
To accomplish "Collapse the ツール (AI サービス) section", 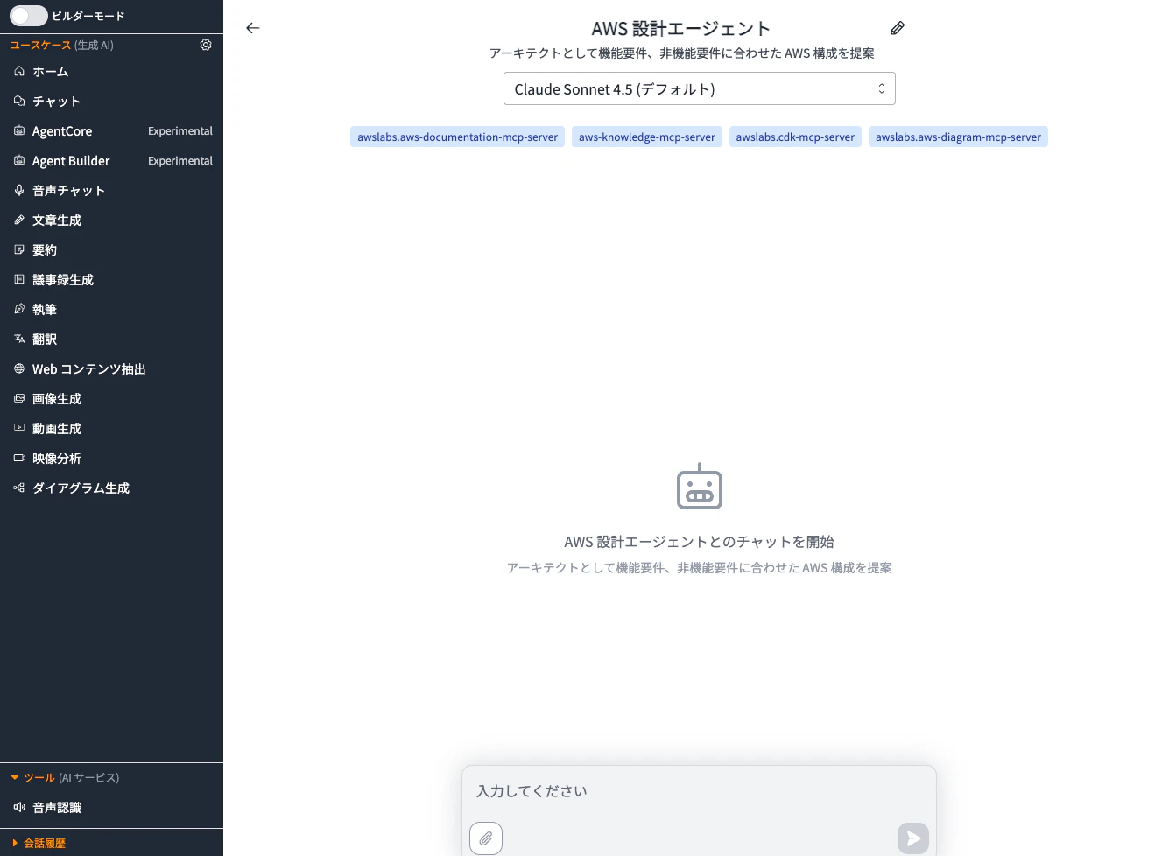I will point(15,777).
